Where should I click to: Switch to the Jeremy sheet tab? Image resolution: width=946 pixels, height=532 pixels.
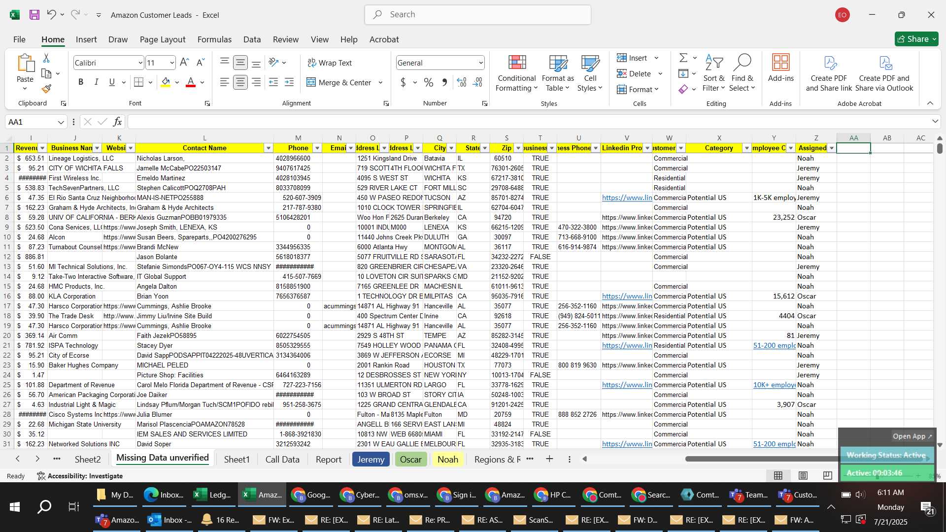pyautogui.click(x=371, y=459)
